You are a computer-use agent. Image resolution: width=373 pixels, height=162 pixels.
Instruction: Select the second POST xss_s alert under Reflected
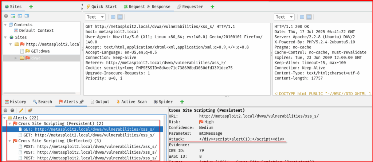88,152
